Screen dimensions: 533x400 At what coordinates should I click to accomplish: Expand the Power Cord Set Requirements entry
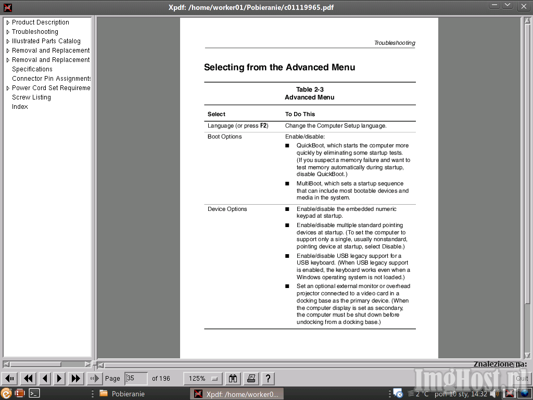(8, 88)
